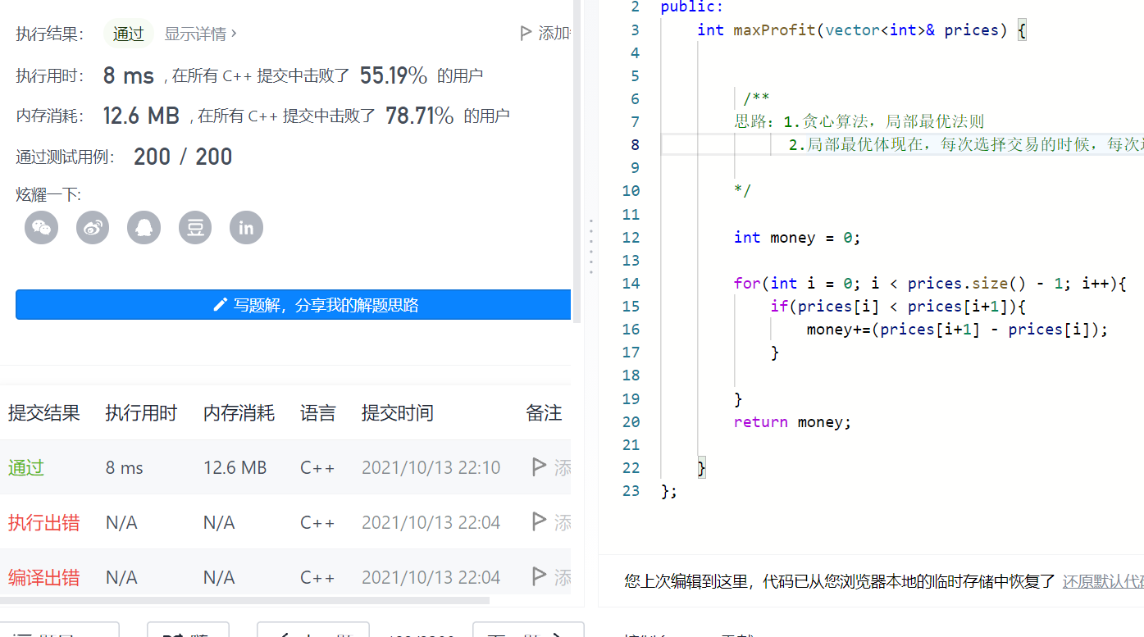Click line number 23 in editor gutter
The width and height of the screenshot is (1144, 637).
pyautogui.click(x=631, y=491)
